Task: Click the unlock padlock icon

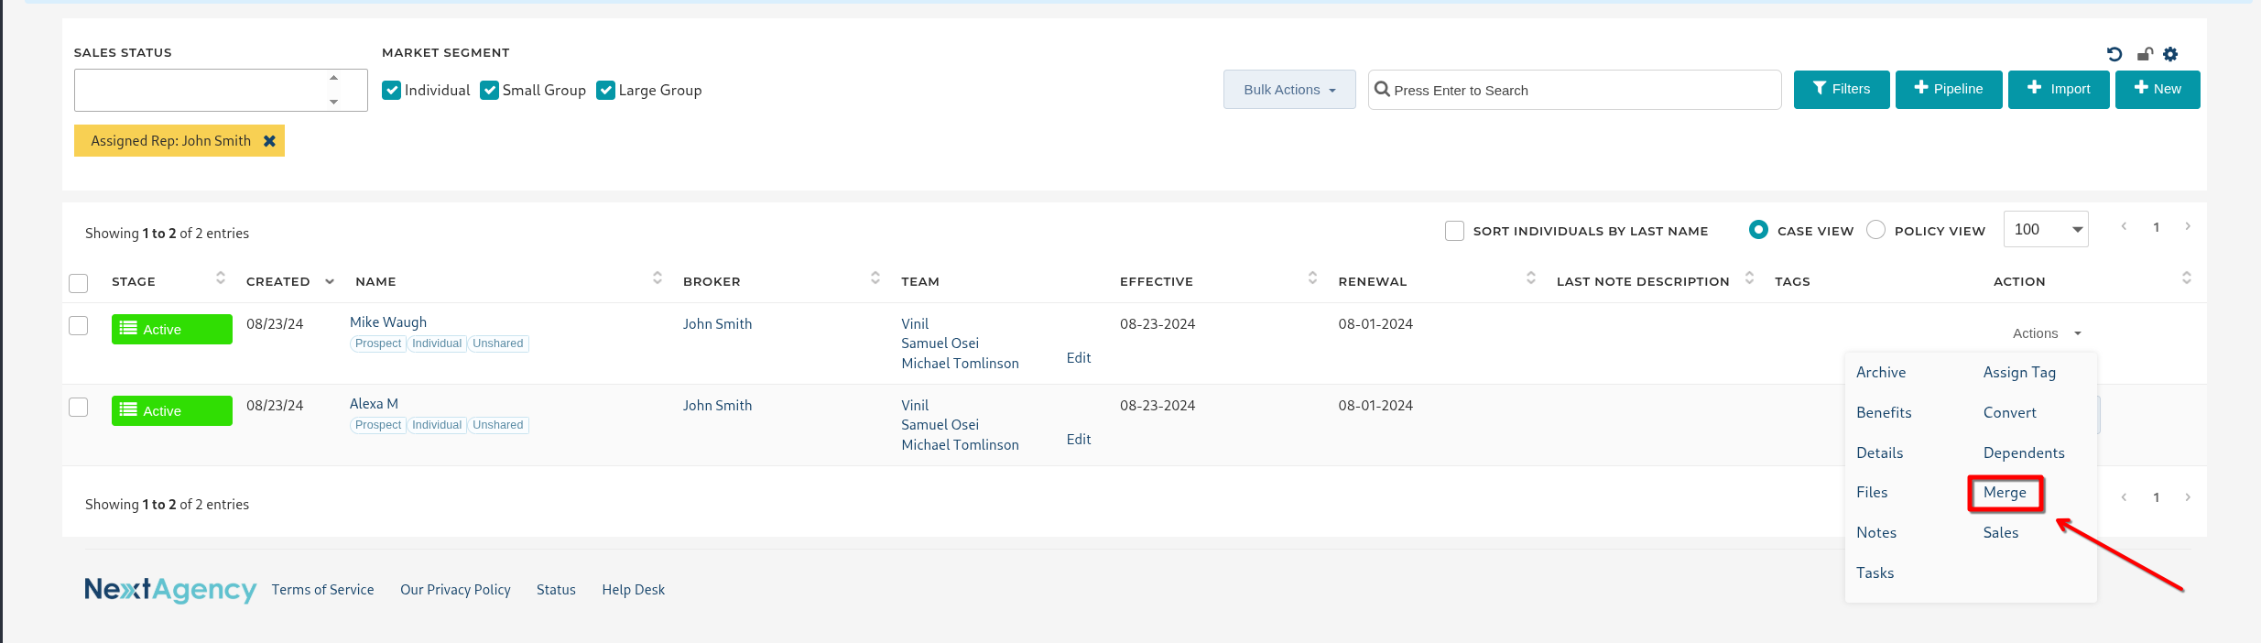Action: (x=2144, y=54)
